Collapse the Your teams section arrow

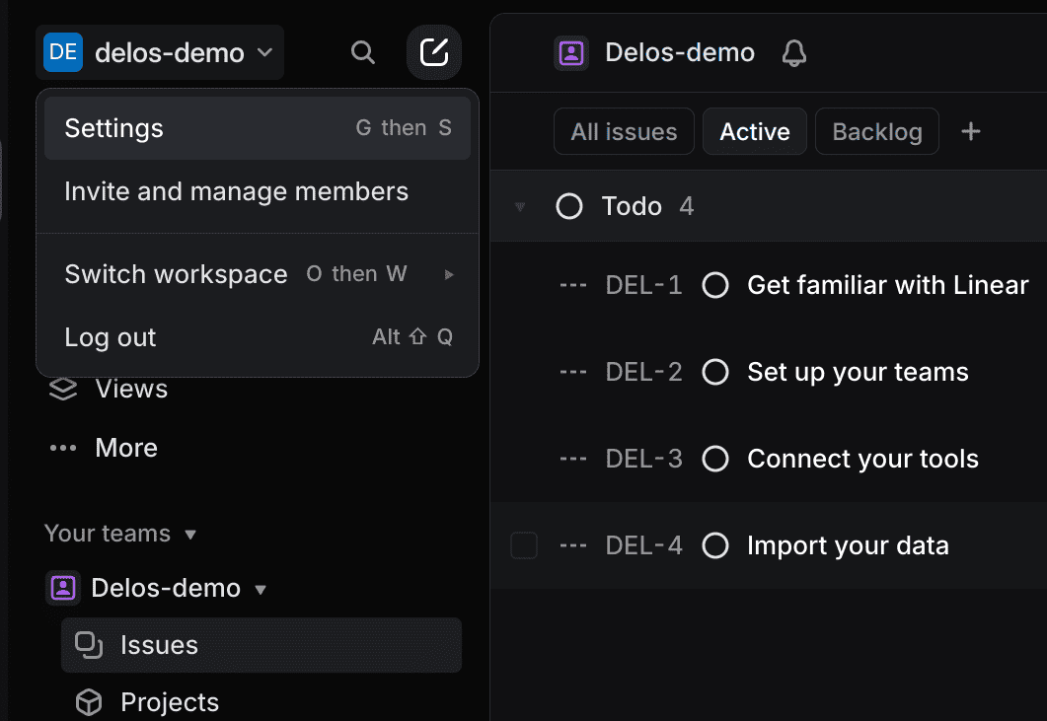click(x=190, y=534)
